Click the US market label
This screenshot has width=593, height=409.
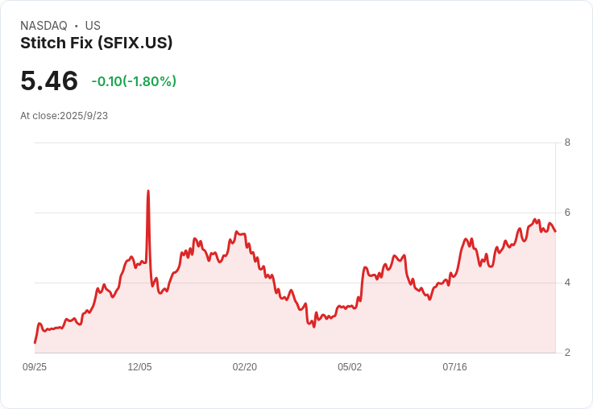(x=93, y=26)
